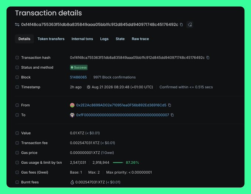
Task: Click info icon next to Value
Action: point(17,133)
